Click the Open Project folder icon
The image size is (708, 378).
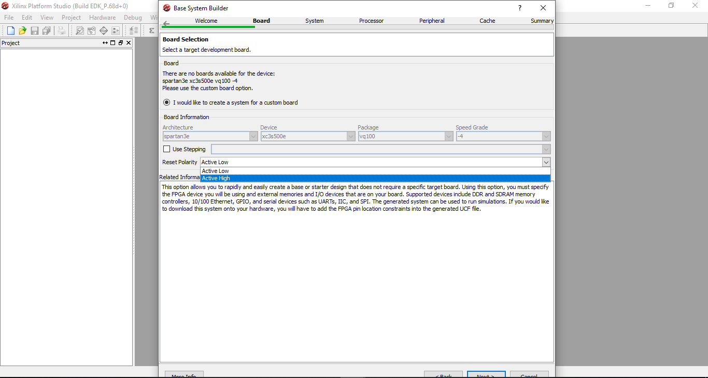(x=22, y=31)
